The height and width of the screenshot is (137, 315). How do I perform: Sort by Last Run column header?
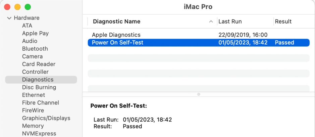tap(230, 21)
